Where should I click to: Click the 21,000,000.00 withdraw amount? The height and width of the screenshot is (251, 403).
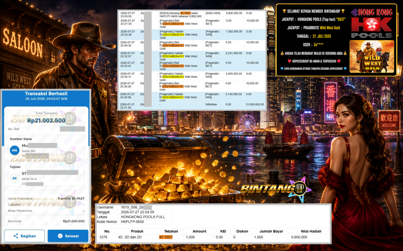point(255,104)
